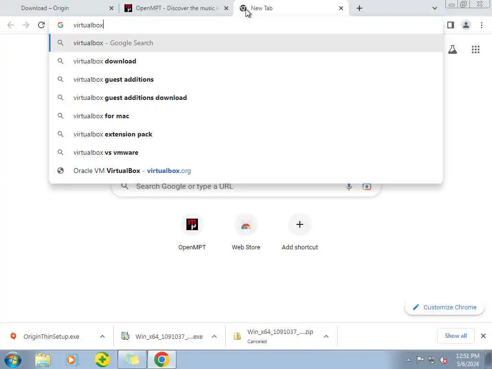Click Show desktop strip by the clock

click(x=488, y=359)
